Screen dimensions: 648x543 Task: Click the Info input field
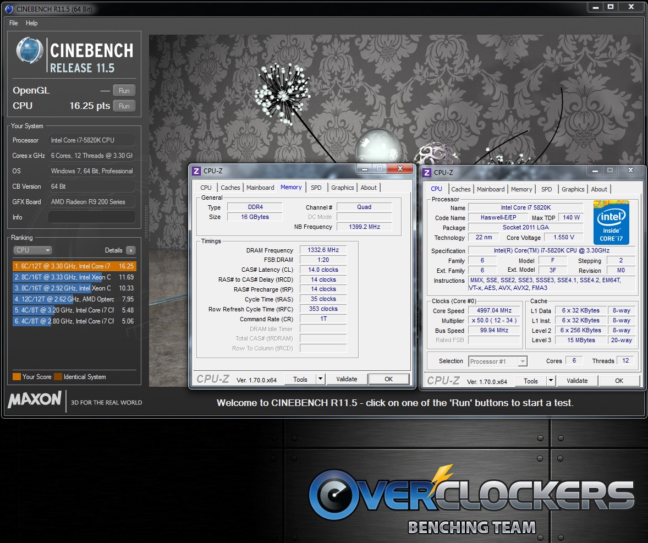pos(92,217)
